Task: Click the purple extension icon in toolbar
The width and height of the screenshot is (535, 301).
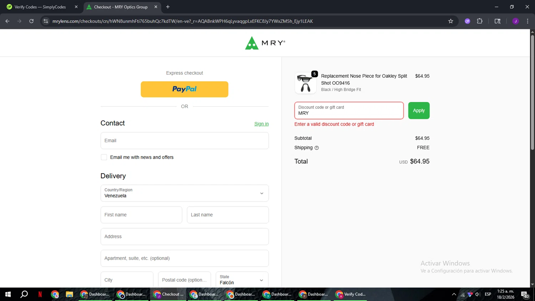Action: 467,21
